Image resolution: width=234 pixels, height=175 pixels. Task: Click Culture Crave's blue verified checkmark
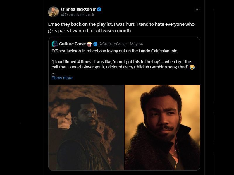[95, 44]
